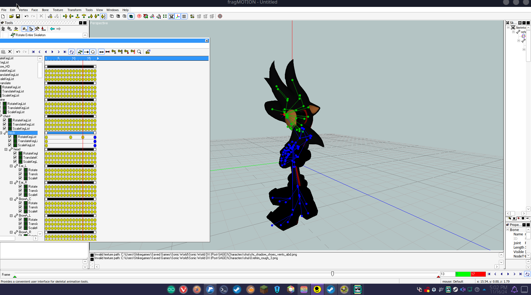
Task: Collapse the Ear_L bone node
Action: [x=11, y=166]
